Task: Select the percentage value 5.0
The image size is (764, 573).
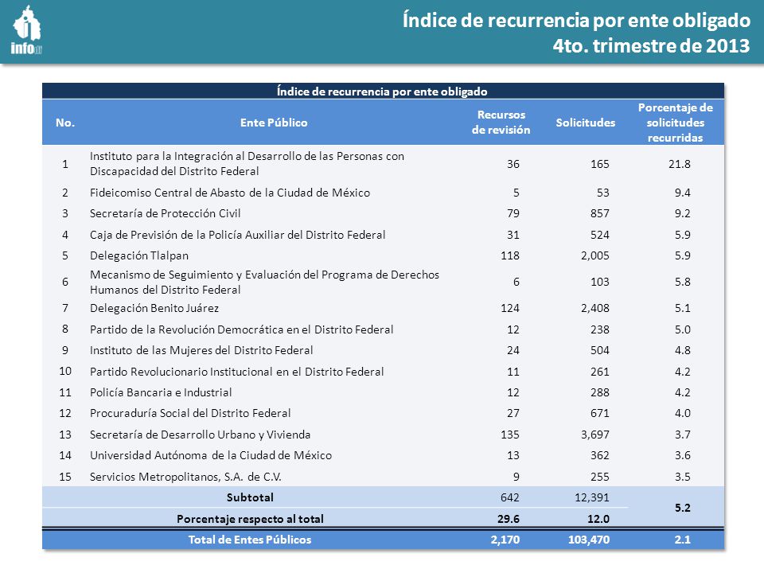Action: pos(683,329)
